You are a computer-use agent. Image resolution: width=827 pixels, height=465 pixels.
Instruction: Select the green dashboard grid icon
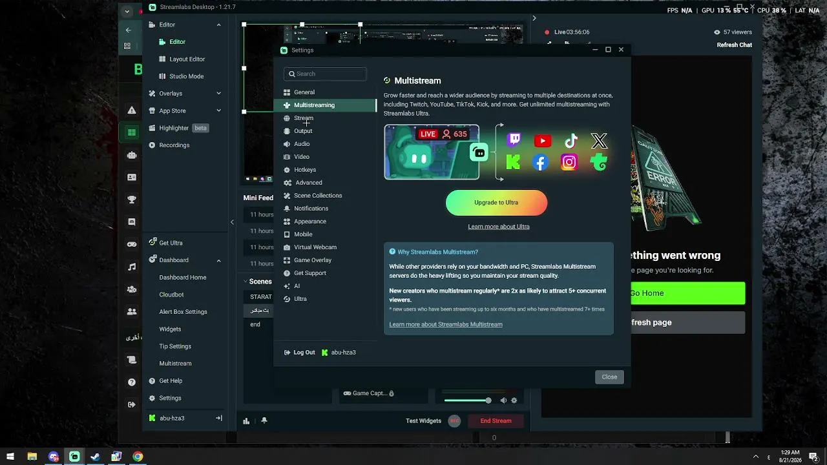132,132
